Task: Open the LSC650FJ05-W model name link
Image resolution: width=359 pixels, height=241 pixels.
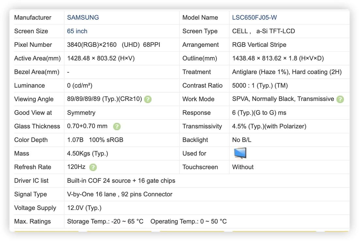Action: click(254, 18)
